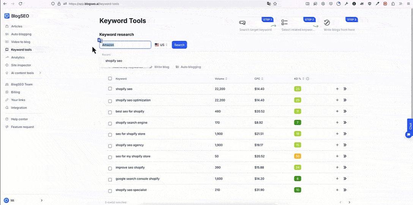
Task: Check the 'shopify seo agency' checkbox
Action: point(110,146)
